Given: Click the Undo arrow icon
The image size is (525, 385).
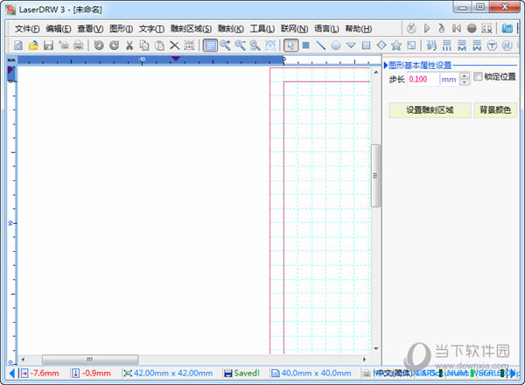Looking at the screenshot, I should tap(98, 45).
